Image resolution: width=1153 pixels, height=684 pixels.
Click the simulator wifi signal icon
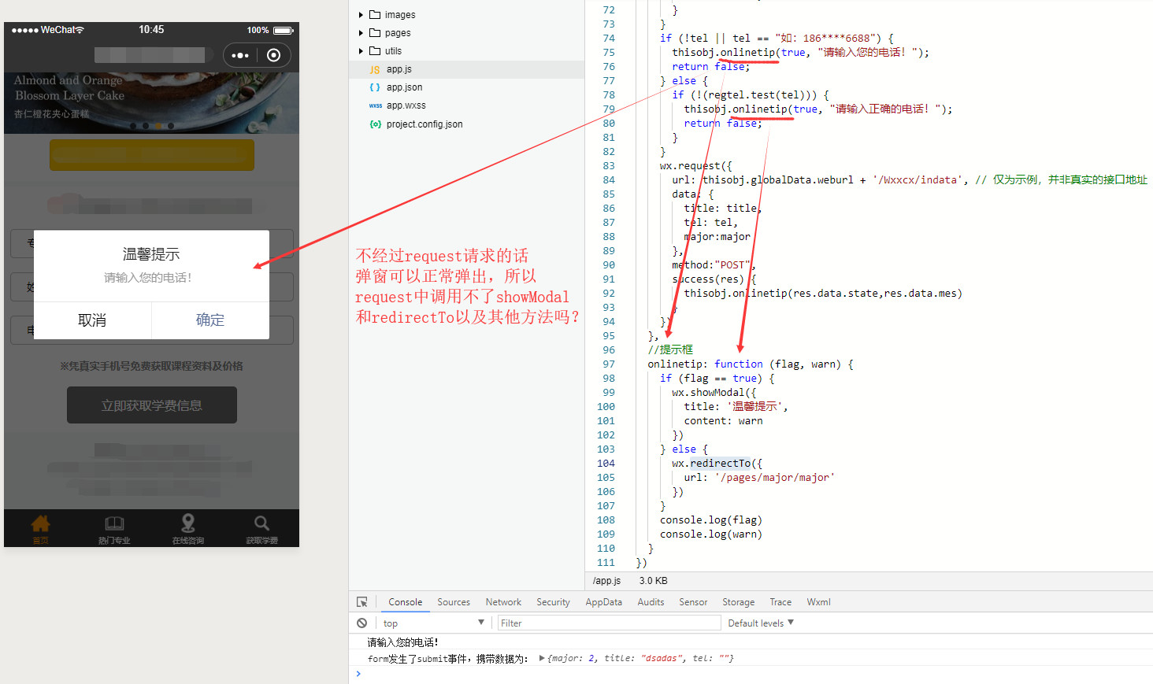click(80, 30)
